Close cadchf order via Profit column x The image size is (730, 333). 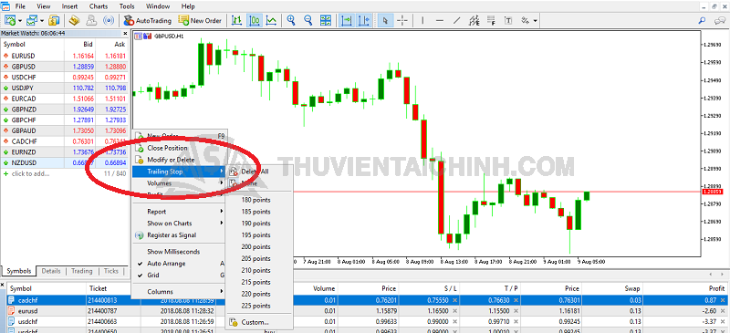tap(723, 300)
